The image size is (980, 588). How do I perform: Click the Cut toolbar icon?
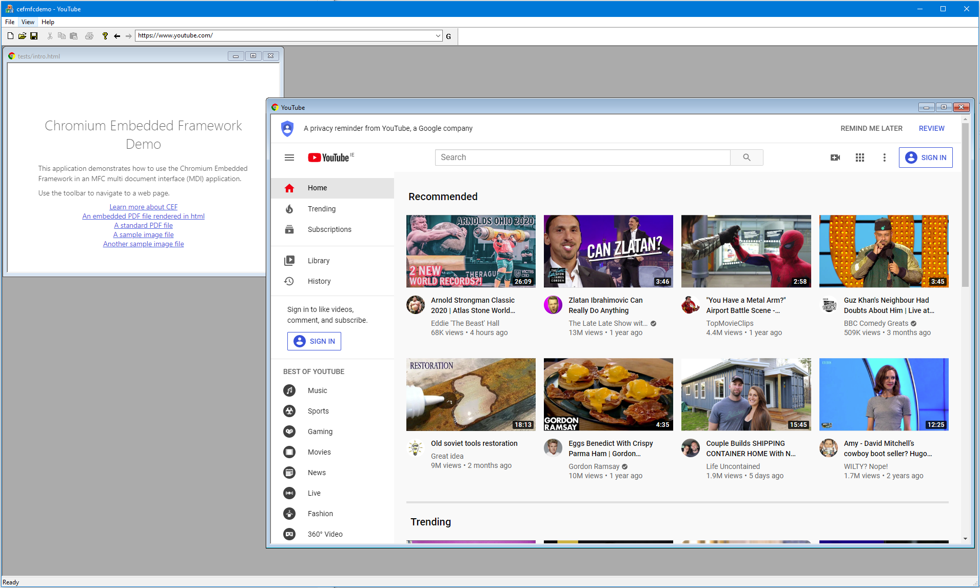(50, 36)
